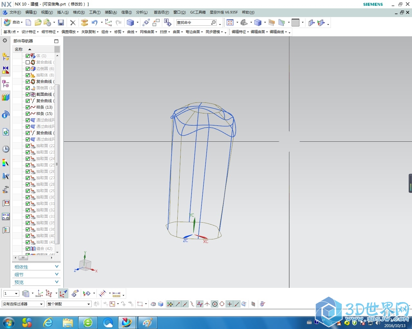Screen dimensions: 412x329
Task: Uncheck the 抽取面 (22) checkbox
Action: [28, 146]
